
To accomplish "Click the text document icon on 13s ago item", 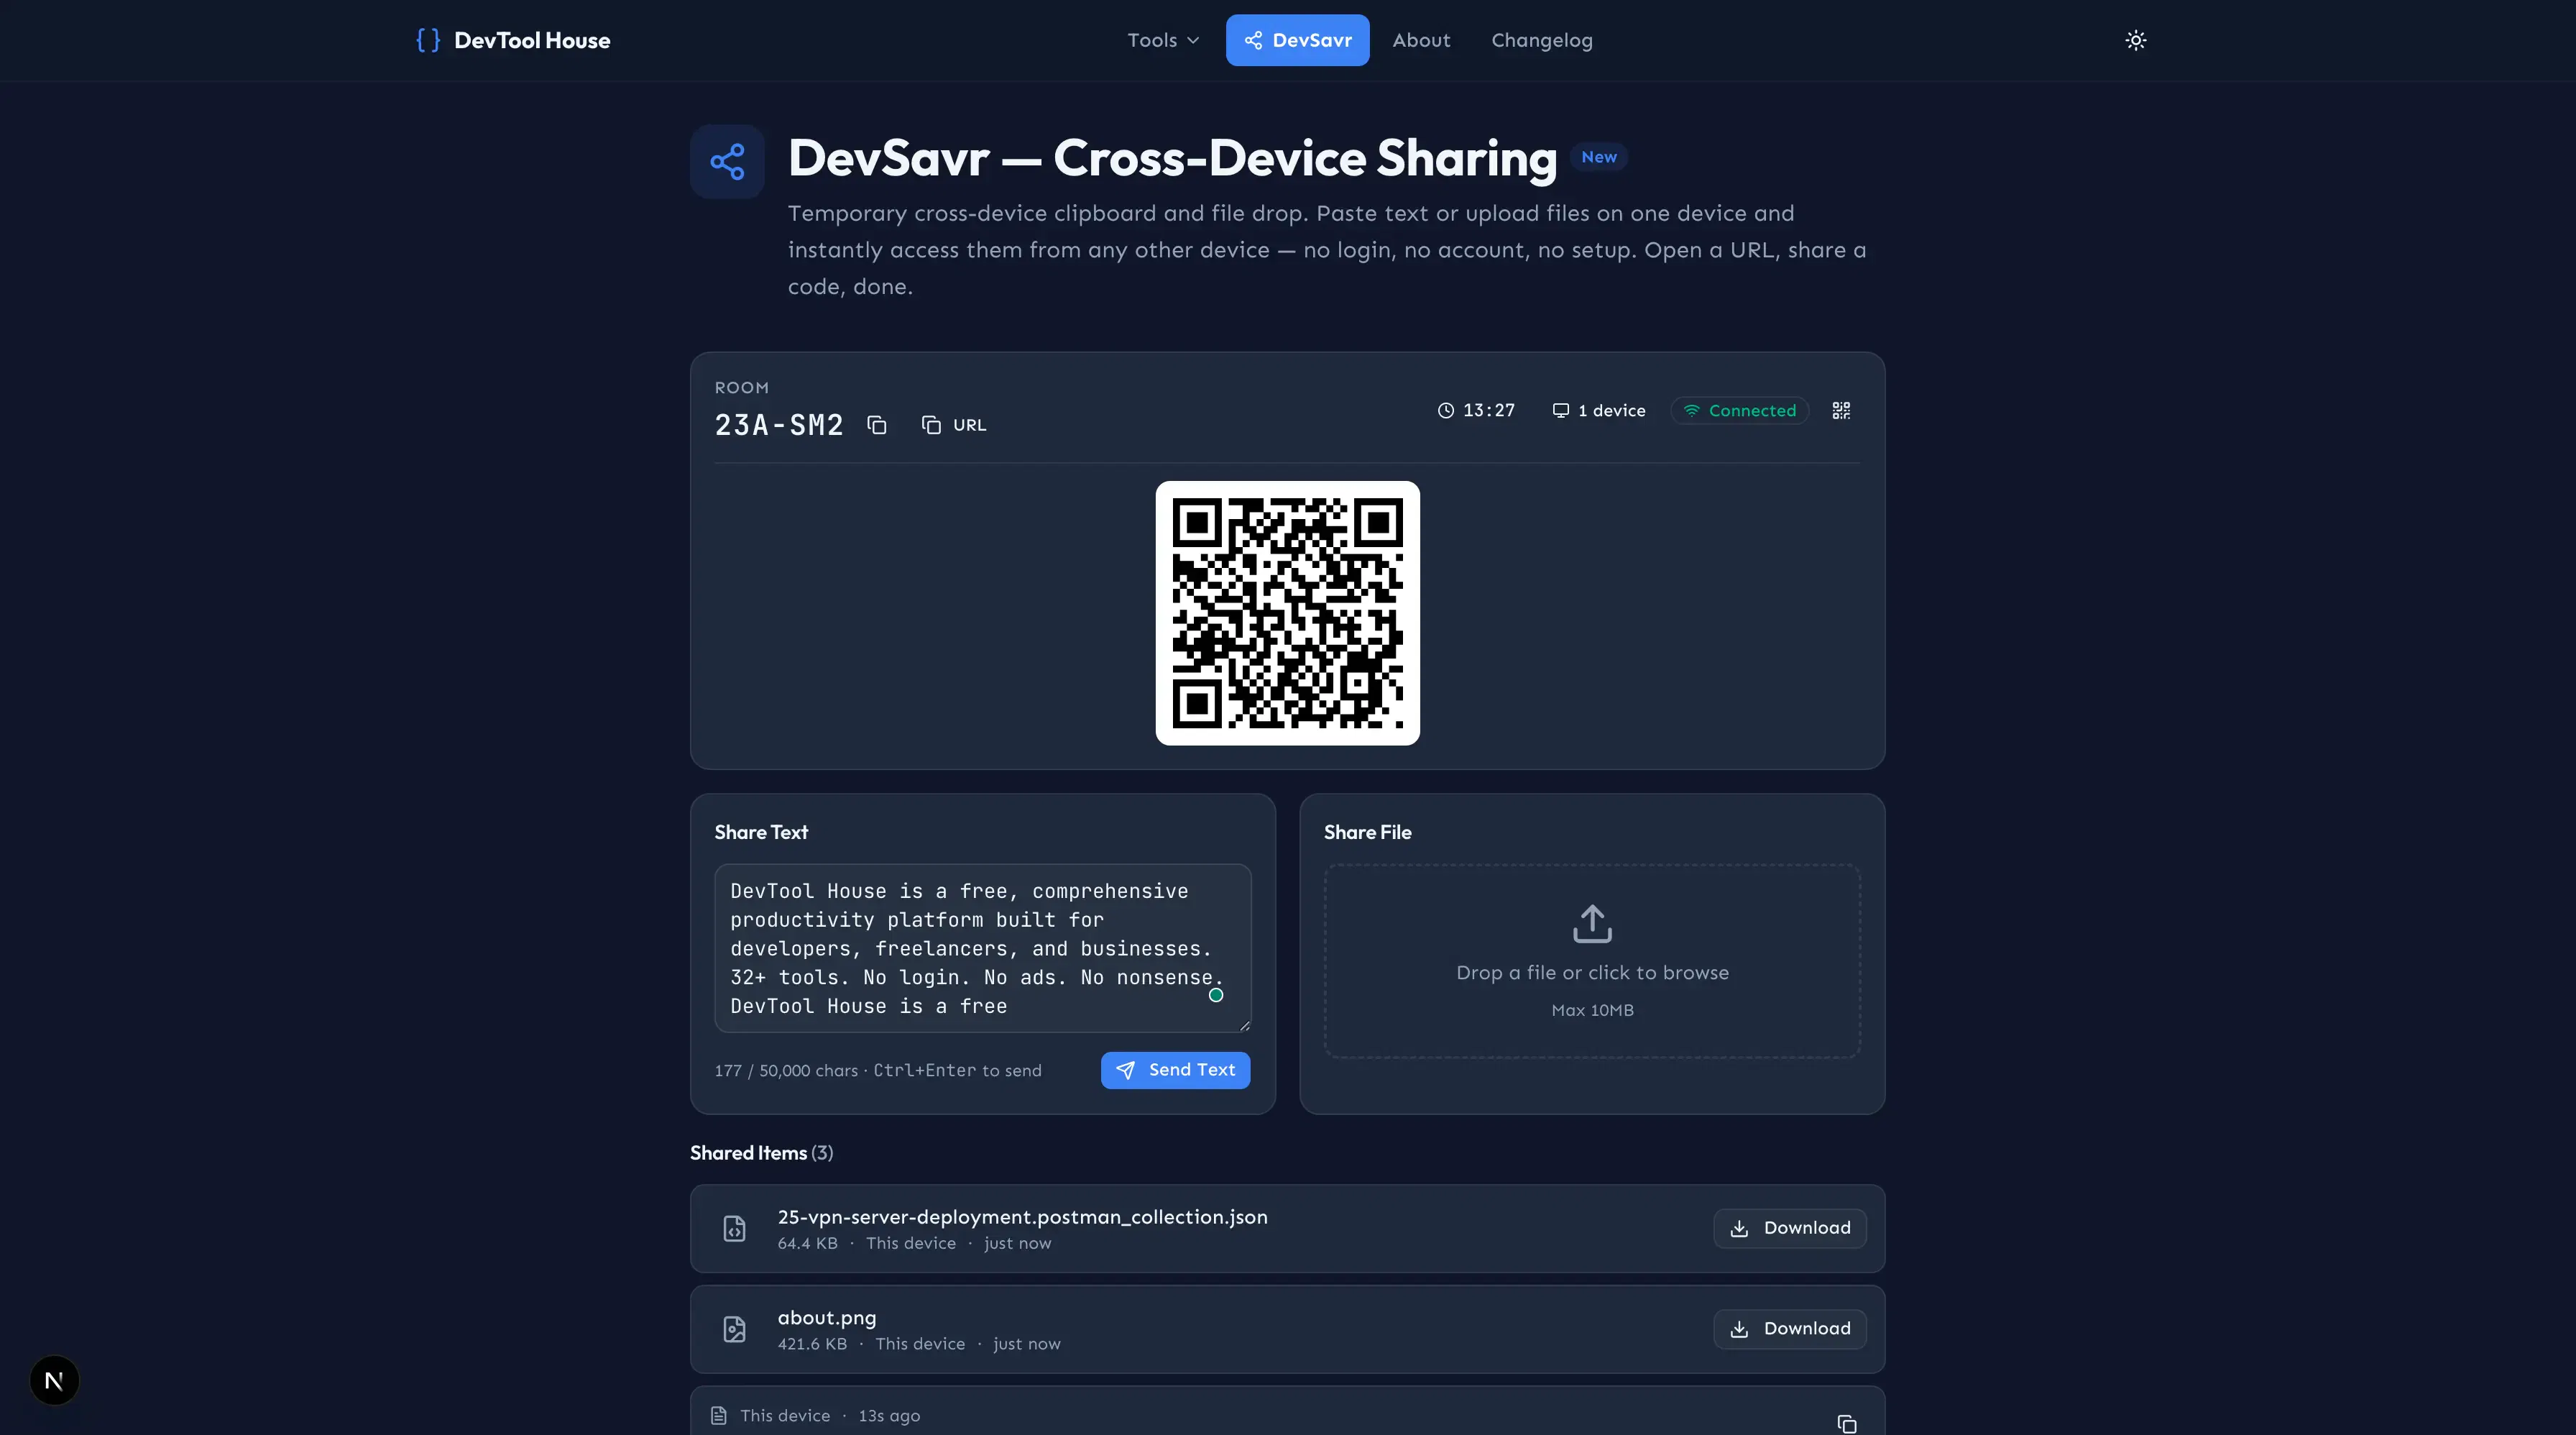I will pos(718,1416).
